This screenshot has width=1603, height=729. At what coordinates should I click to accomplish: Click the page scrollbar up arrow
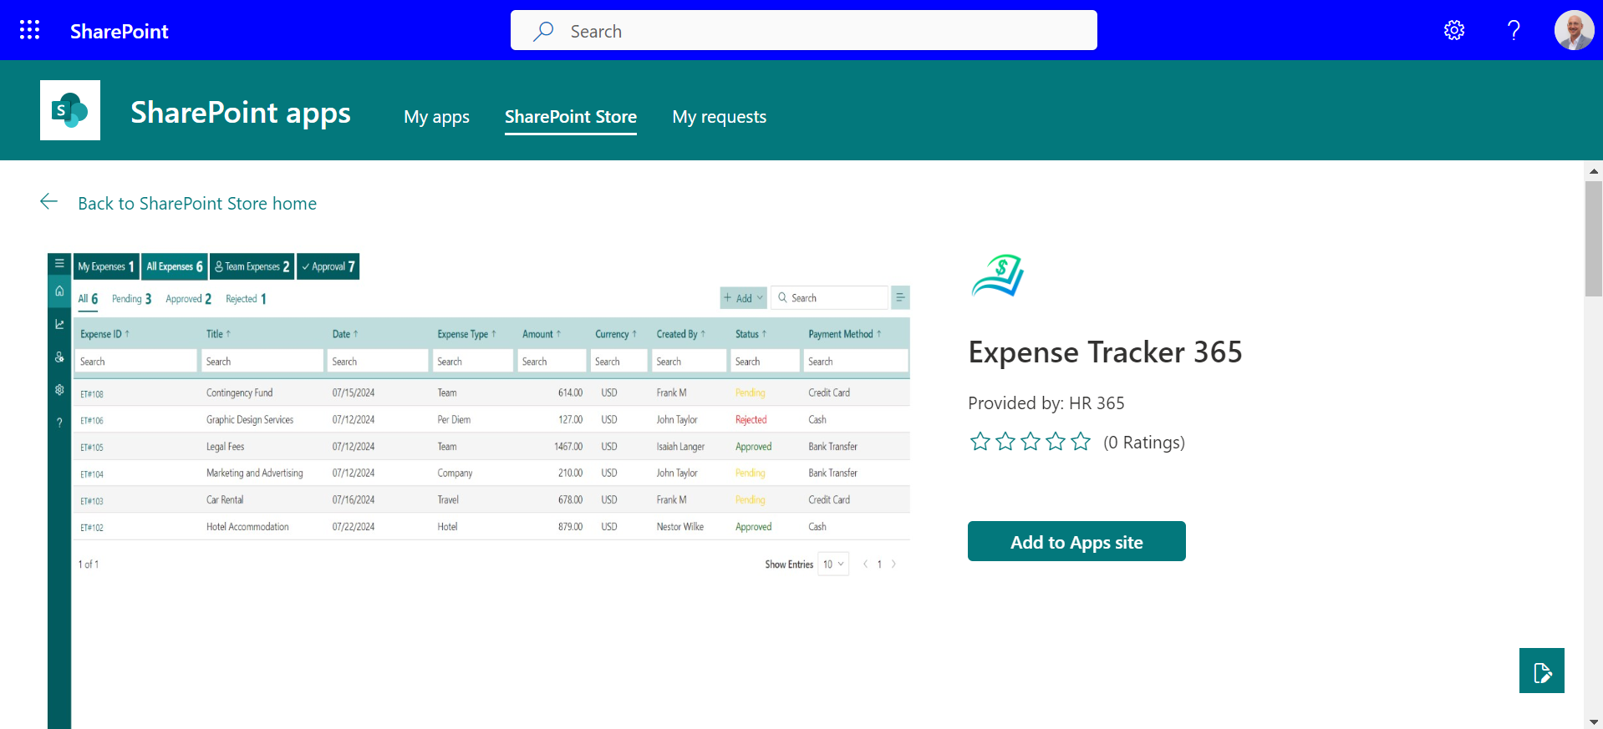pyautogui.click(x=1594, y=170)
